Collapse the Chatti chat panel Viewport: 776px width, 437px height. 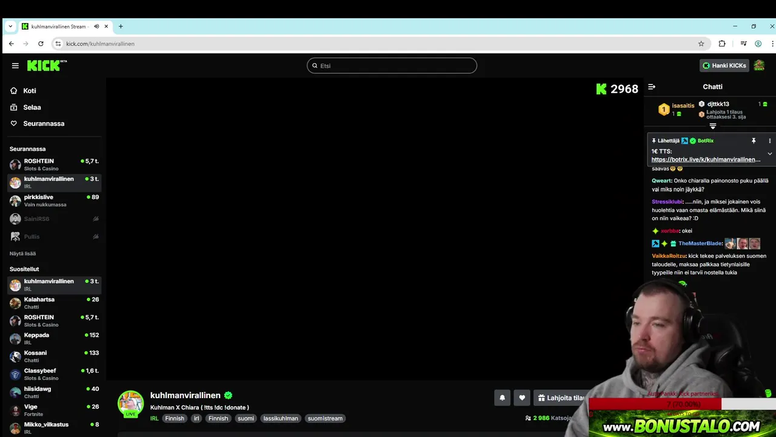(652, 87)
